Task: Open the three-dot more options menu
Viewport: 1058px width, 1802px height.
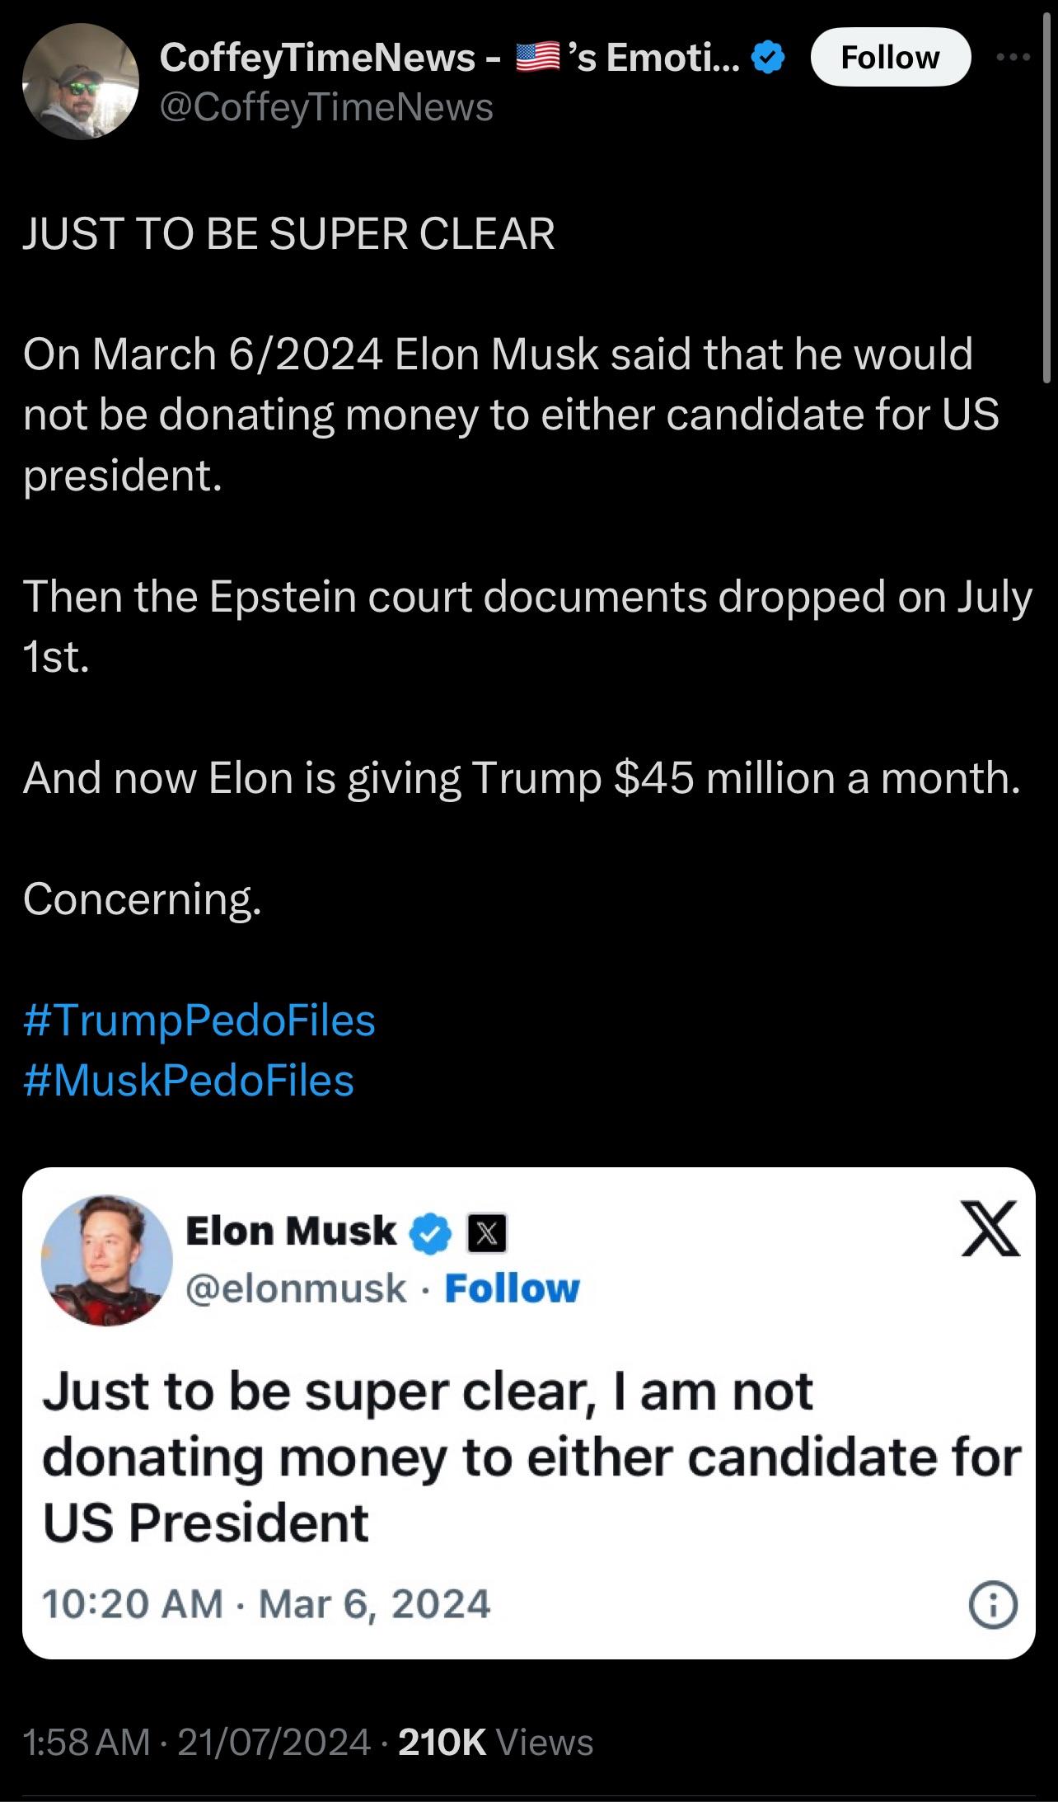Action: 1013,57
